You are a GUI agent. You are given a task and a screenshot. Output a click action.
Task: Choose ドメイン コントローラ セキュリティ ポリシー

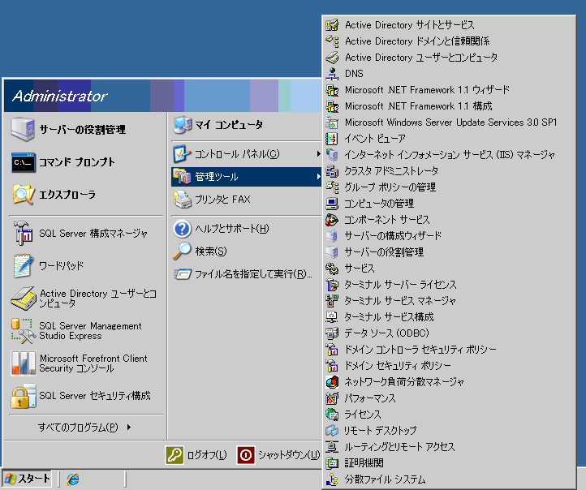tap(449, 350)
